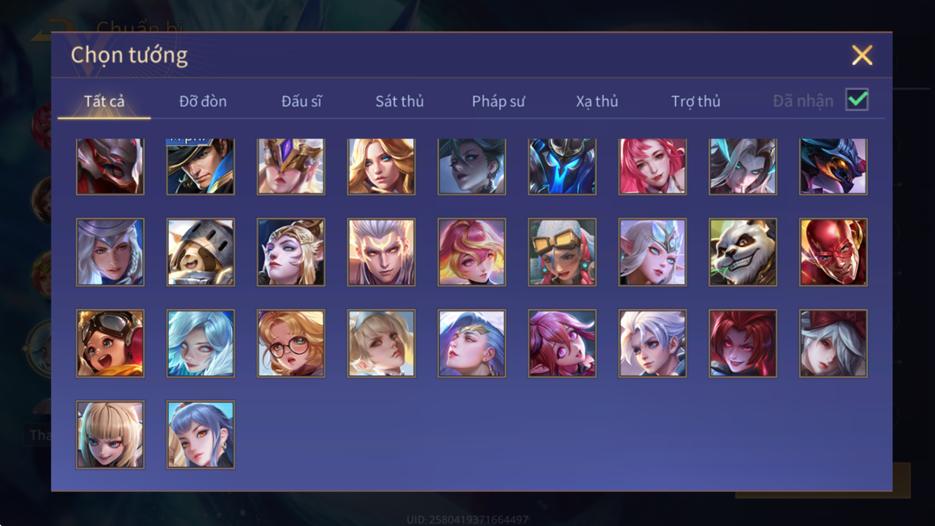Select the Tất cả tab
This screenshot has width=935, height=526.
coord(104,101)
